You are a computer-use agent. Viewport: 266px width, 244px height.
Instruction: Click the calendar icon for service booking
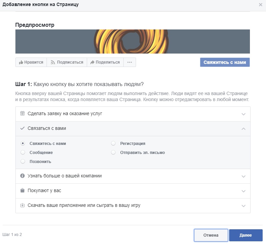[x=22, y=113]
